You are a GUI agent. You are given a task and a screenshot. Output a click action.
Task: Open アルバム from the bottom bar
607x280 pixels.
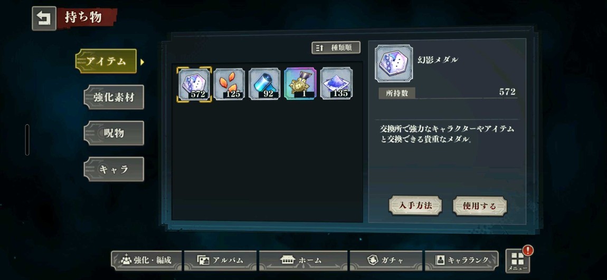pos(220,260)
